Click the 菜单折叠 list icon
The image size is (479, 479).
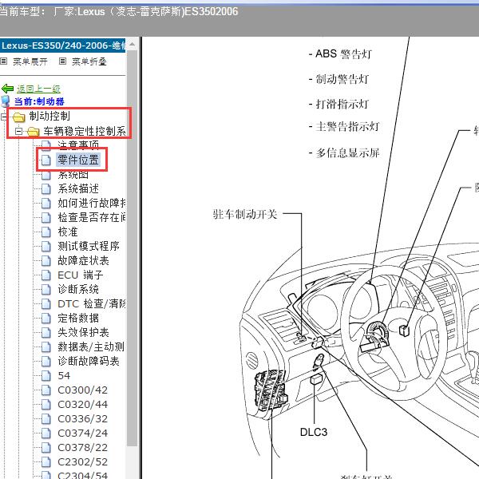tap(62, 61)
